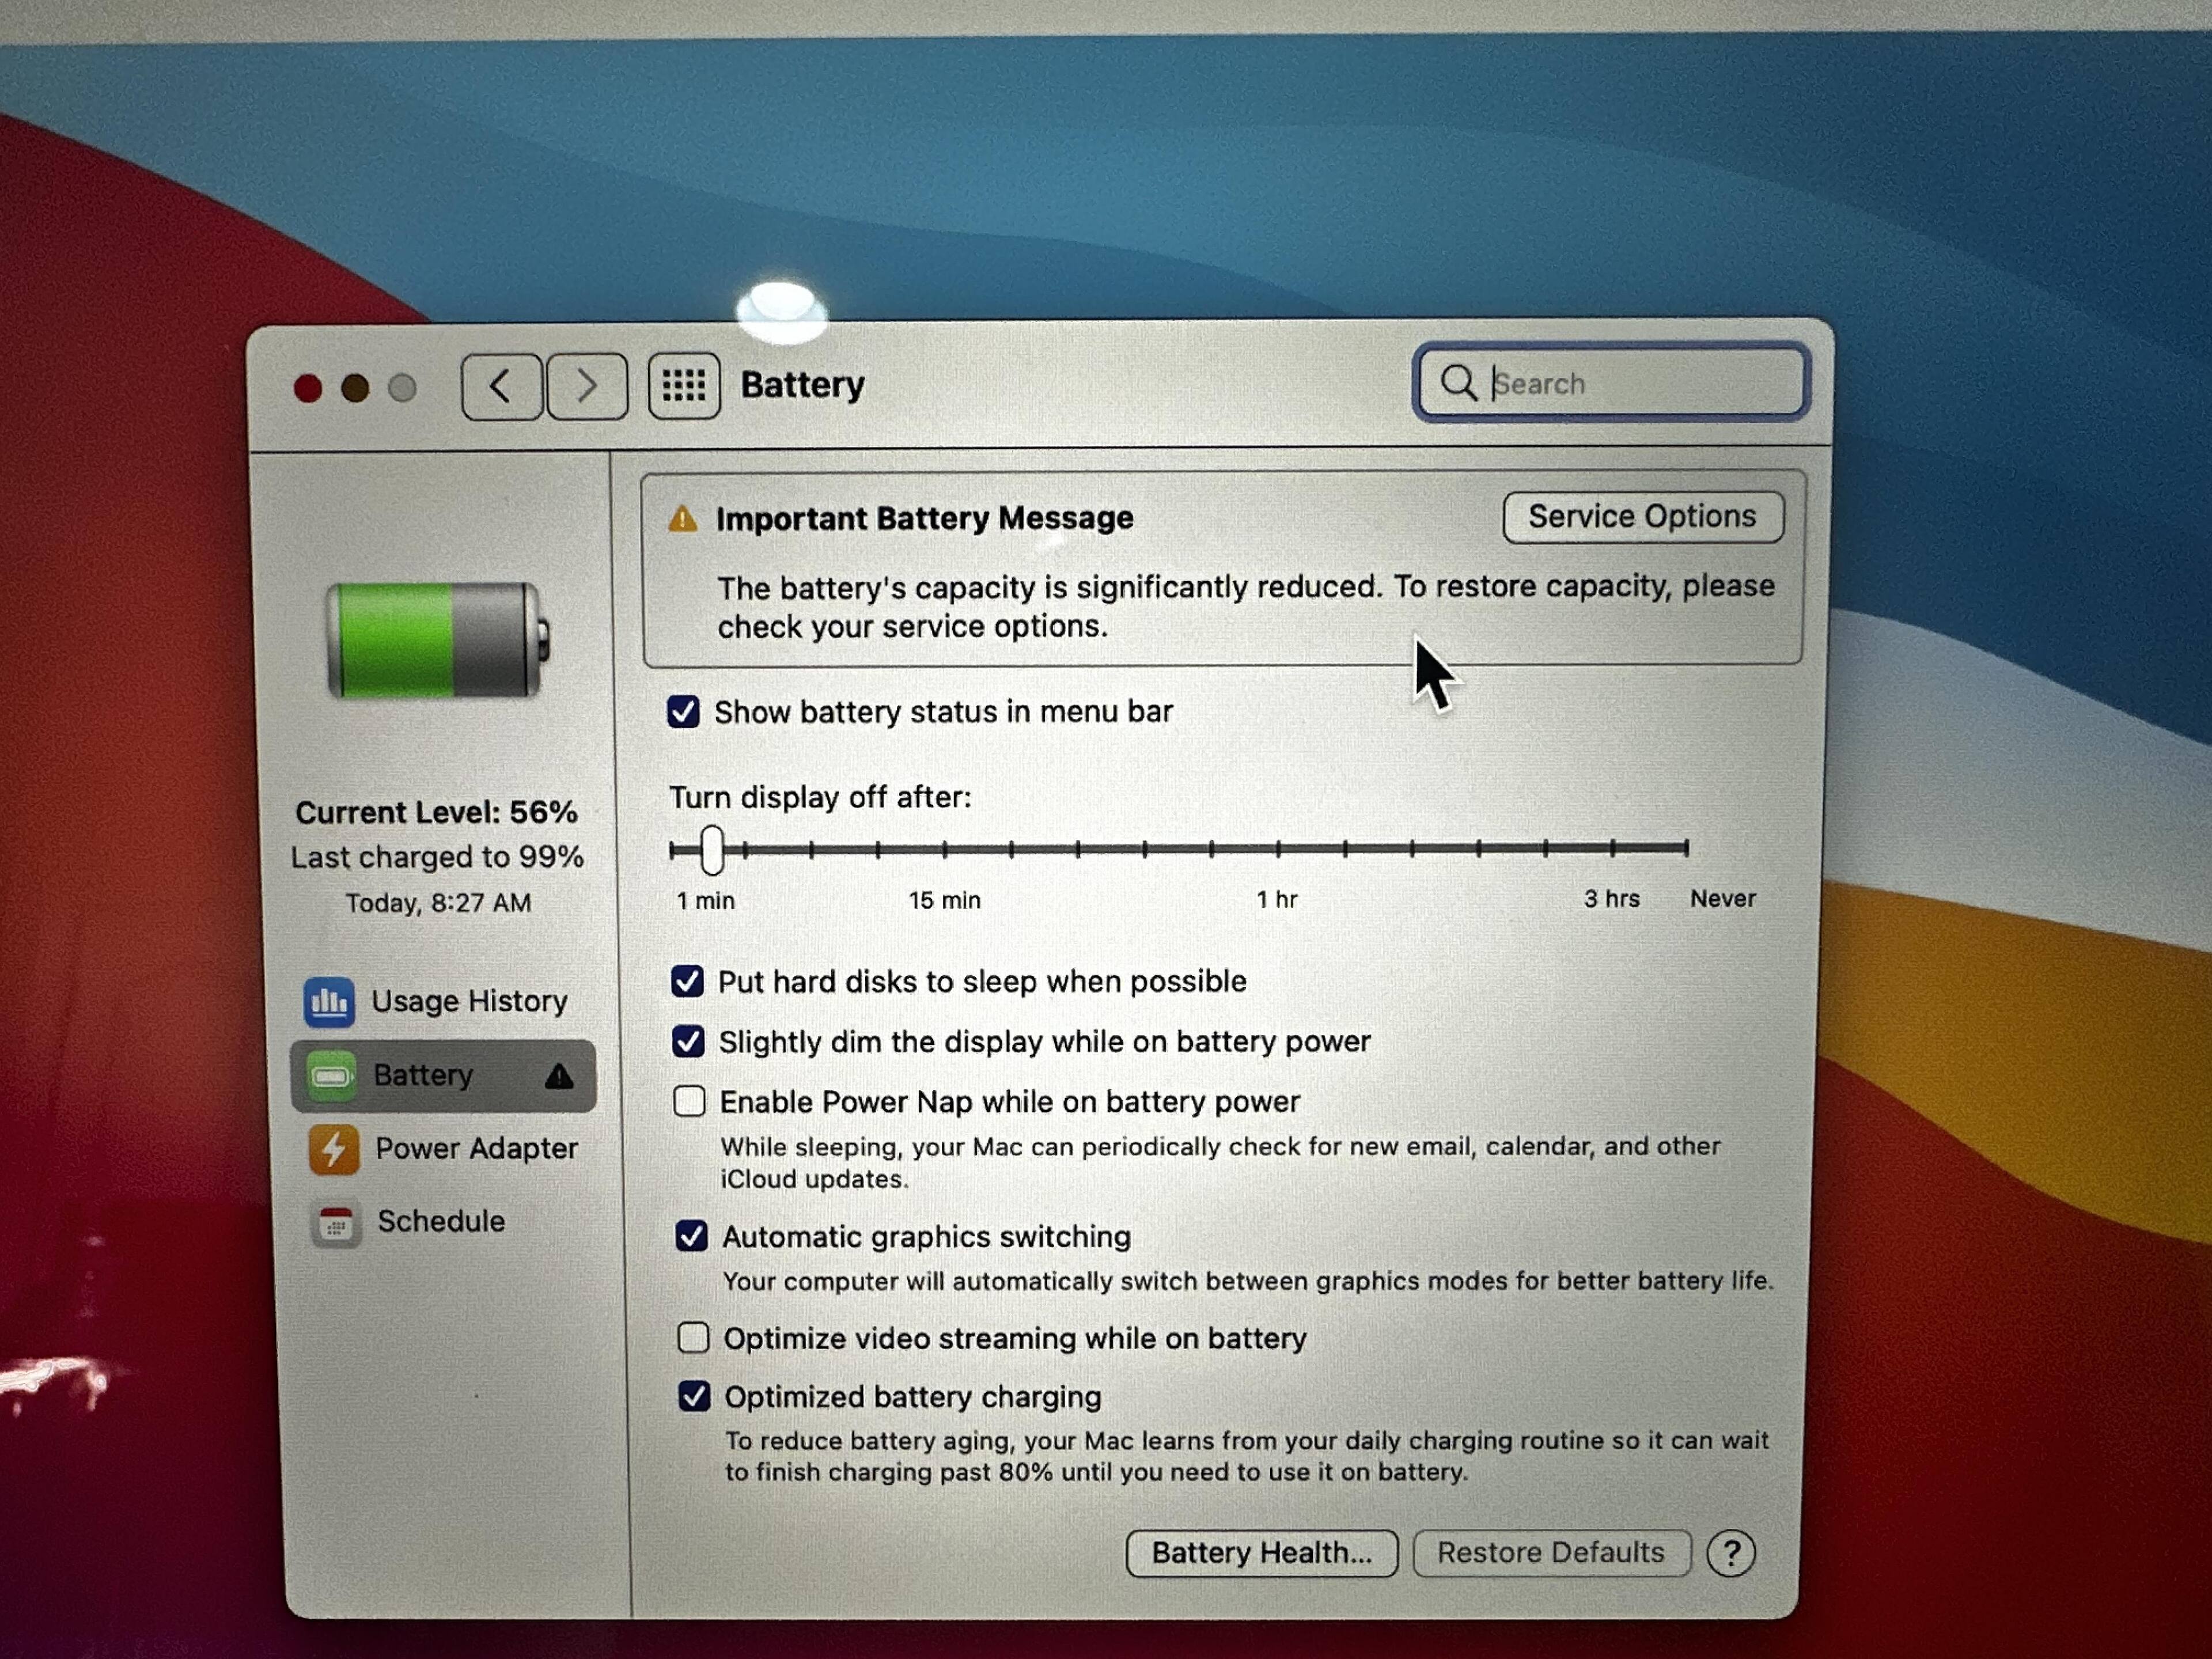Click the large battery level image
The height and width of the screenshot is (1659, 2212).
437,640
